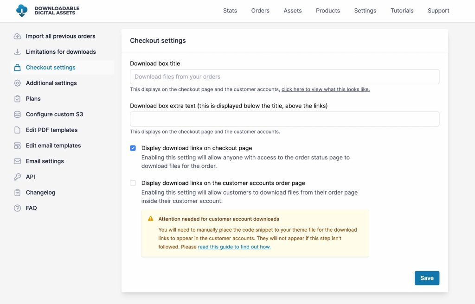Go to Products in the top menu
Viewport: 475px width, 304px height.
[327, 11]
